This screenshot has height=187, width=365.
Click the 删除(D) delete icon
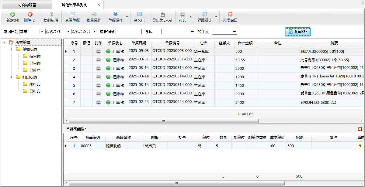(x=30, y=15)
